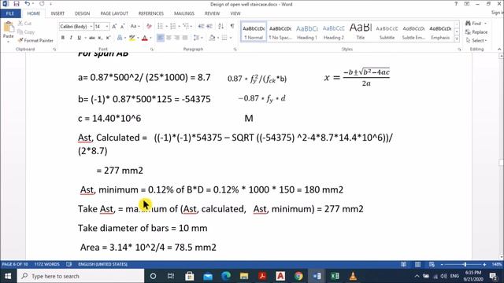The width and height of the screenshot is (504, 283).
Task: Open Microsoft Edge from taskbar
Action: click(x=226, y=276)
